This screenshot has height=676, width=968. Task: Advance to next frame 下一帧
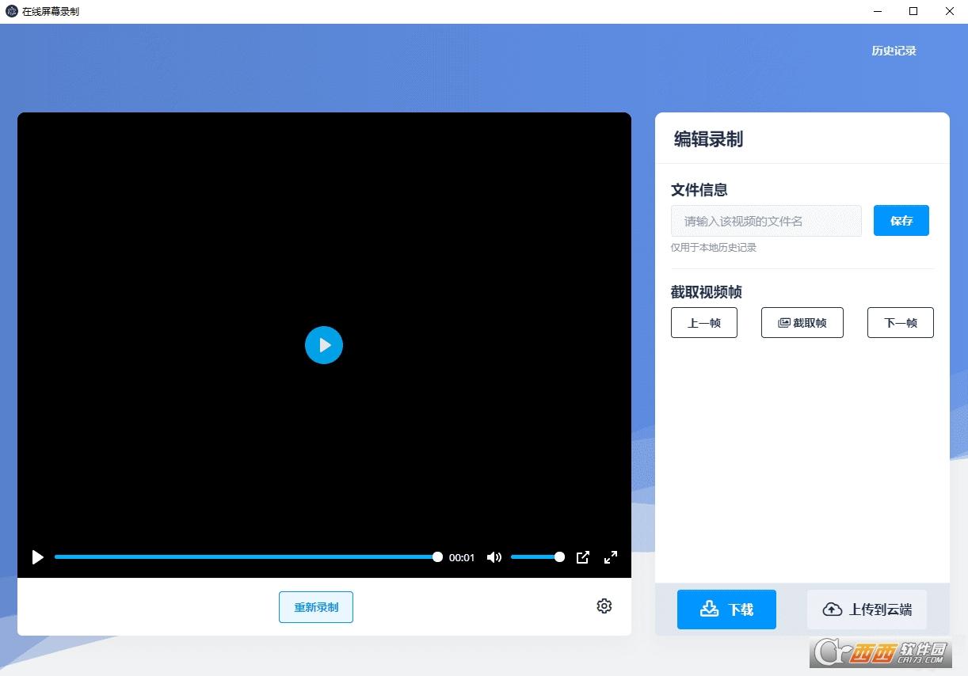[900, 323]
